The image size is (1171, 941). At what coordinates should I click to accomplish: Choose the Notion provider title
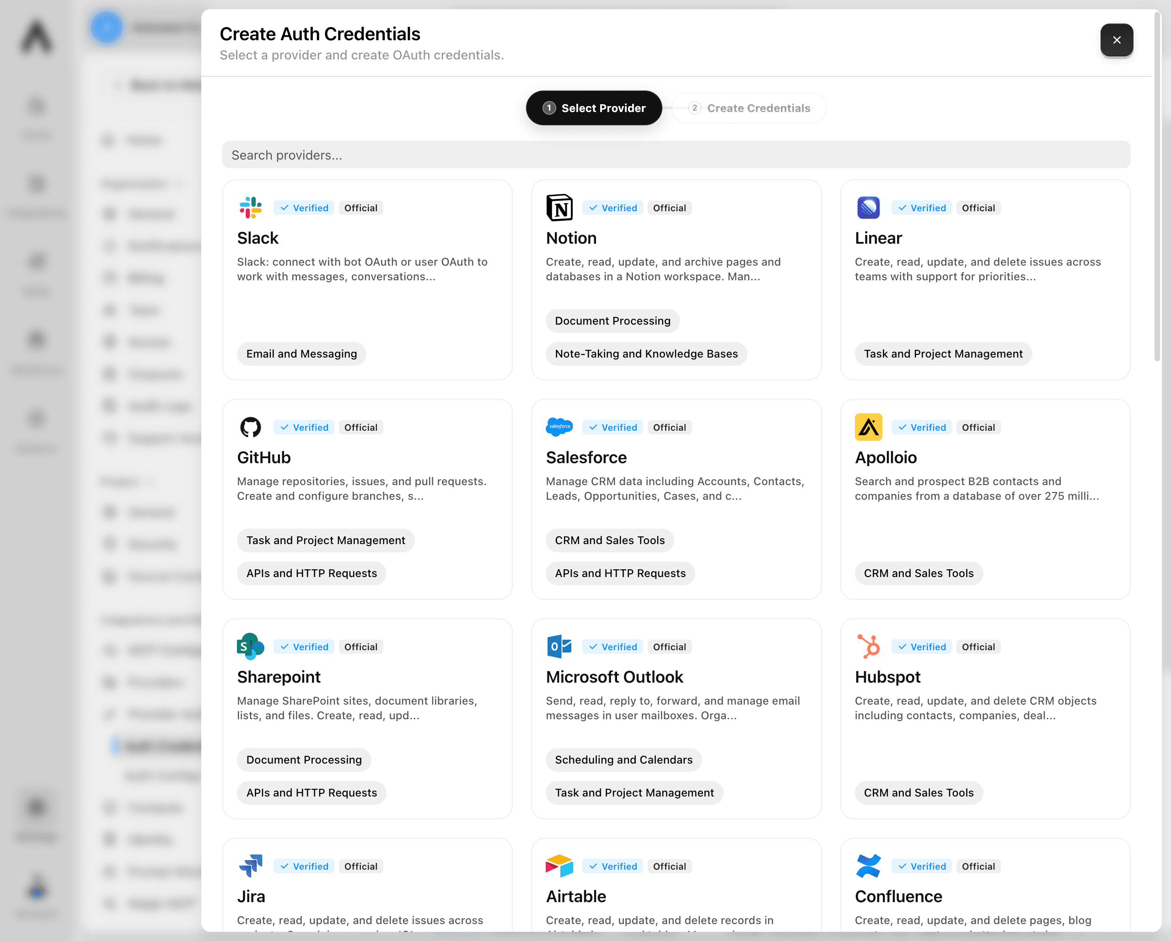coord(571,238)
